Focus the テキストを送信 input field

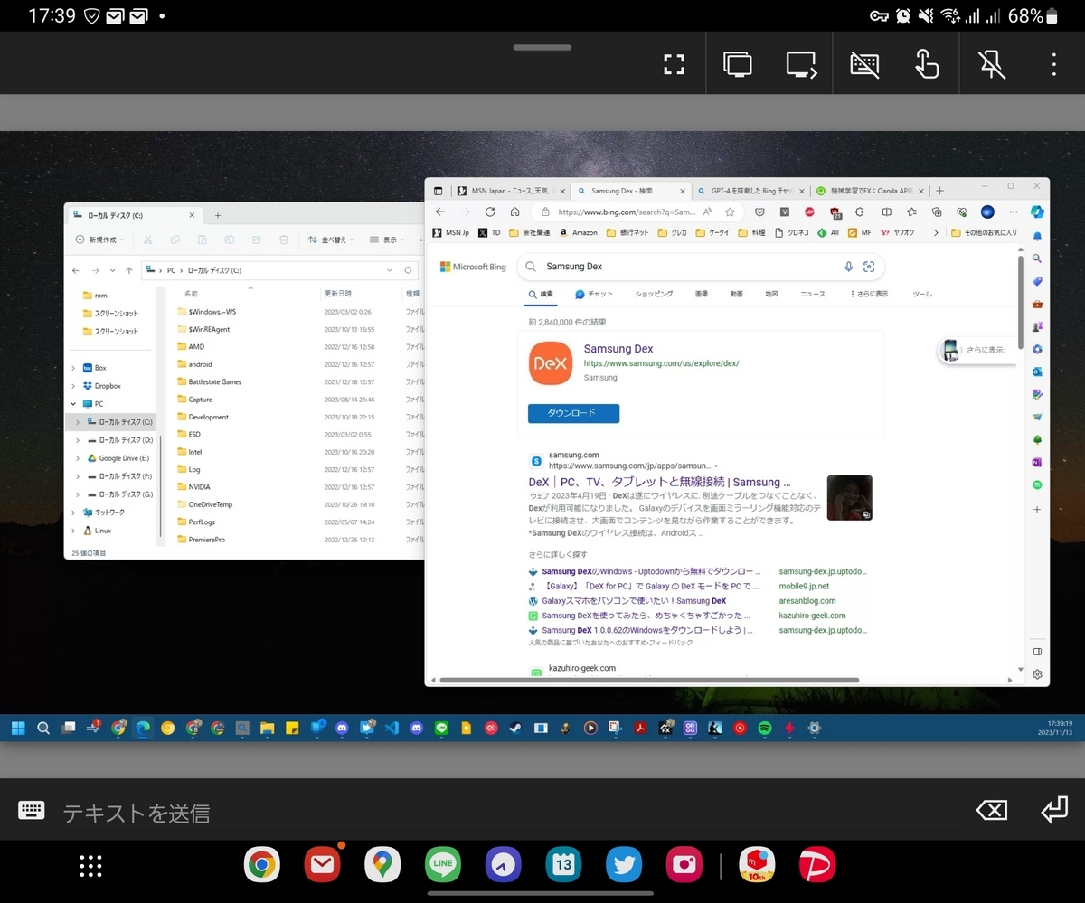coord(506,813)
